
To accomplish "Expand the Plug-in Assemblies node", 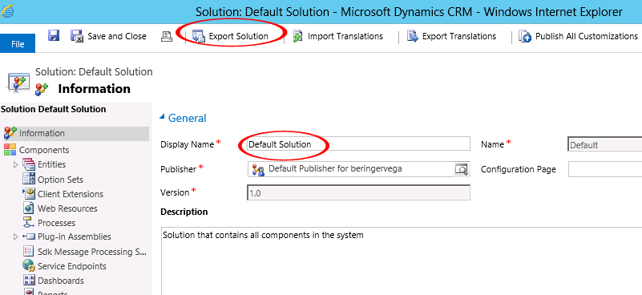I will tap(16, 236).
